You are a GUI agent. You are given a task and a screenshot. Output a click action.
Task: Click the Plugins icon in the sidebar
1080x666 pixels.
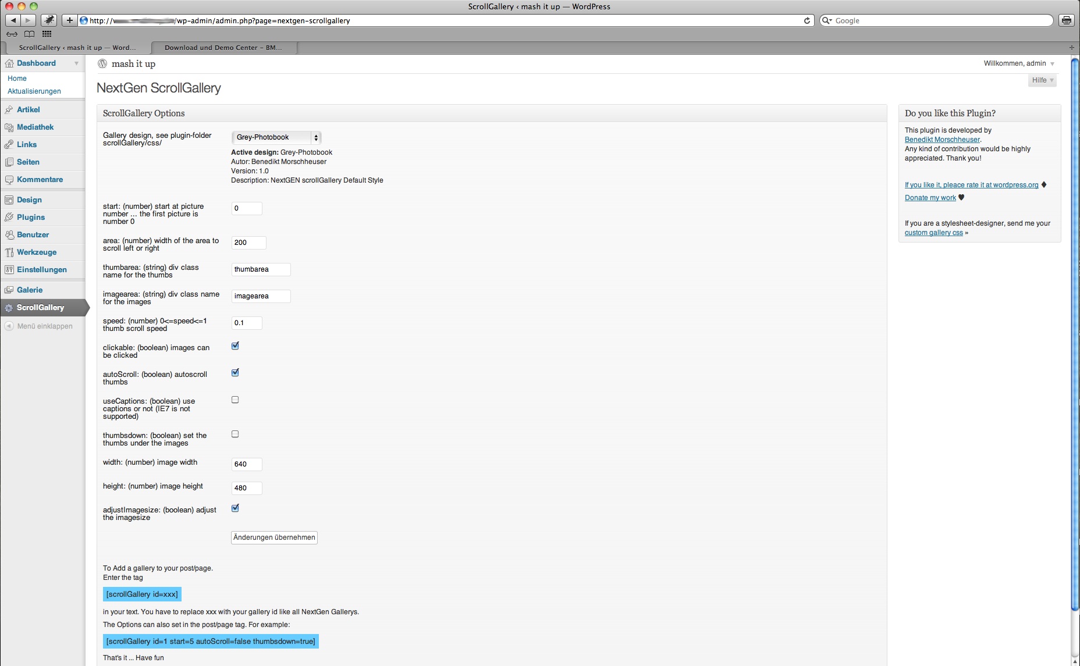9,217
